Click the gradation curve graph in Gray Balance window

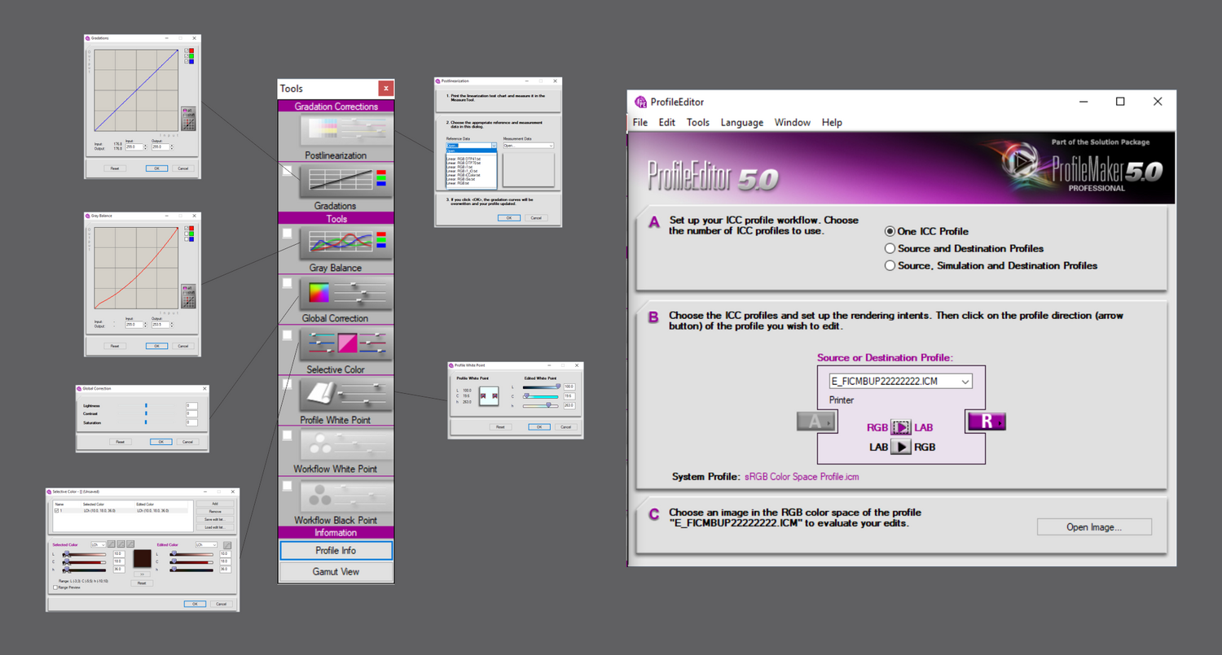pyautogui.click(x=136, y=268)
